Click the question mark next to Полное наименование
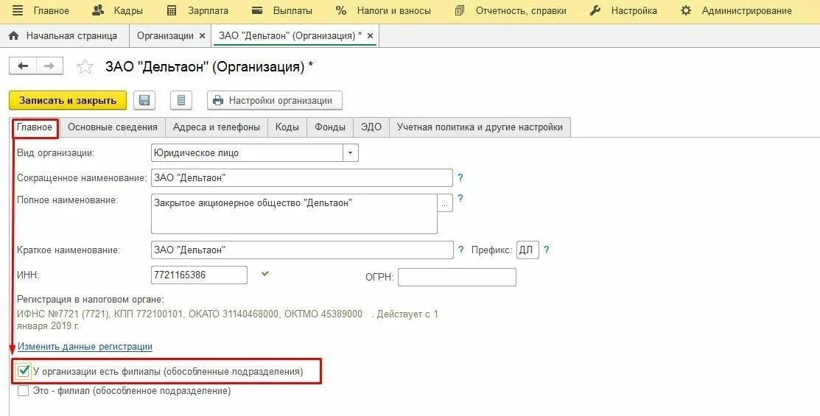Image resolution: width=820 pixels, height=416 pixels. tap(460, 199)
